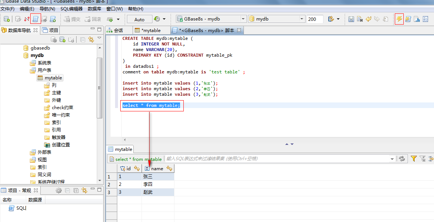Image resolution: width=434 pixels, height=222 pixels.
Task: Close the 数据库导航 view tab
Action: point(35,30)
